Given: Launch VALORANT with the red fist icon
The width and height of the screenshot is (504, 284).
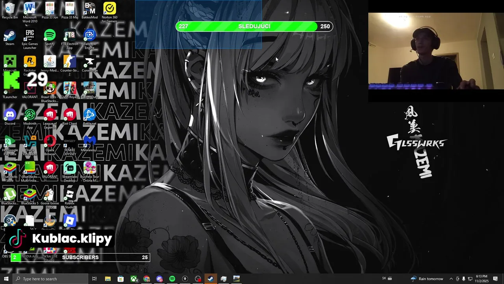Looking at the screenshot, I should pos(50,170).
